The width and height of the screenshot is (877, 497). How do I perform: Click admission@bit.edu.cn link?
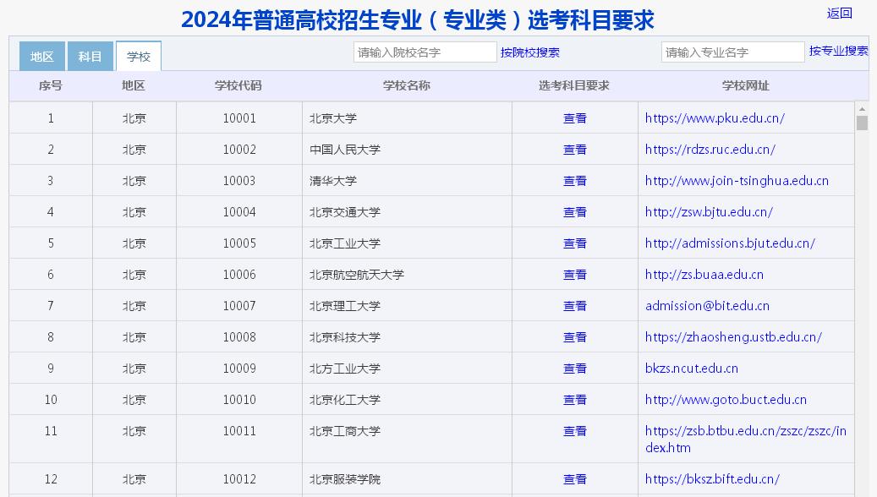pos(708,306)
